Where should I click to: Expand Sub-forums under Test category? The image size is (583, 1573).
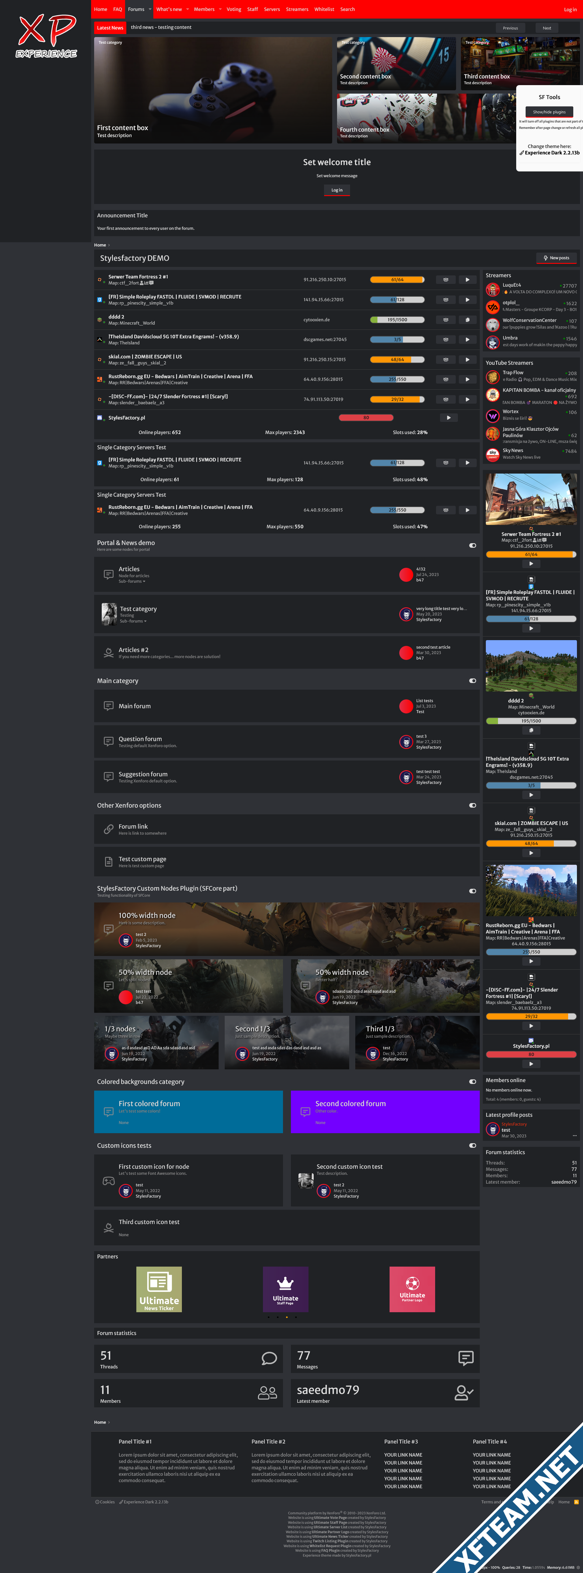point(133,621)
